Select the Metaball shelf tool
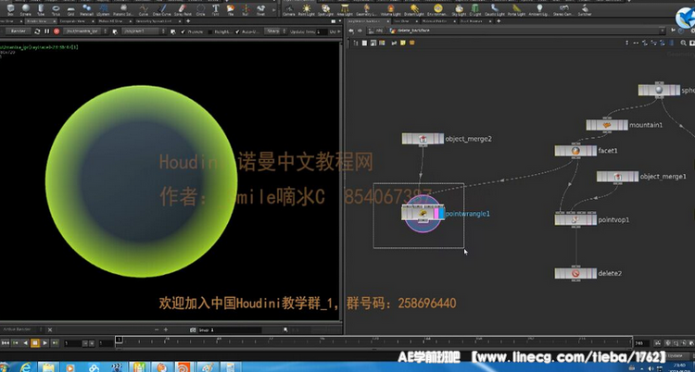 [86, 9]
